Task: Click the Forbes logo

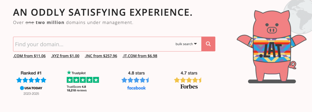Action: pyautogui.click(x=189, y=87)
